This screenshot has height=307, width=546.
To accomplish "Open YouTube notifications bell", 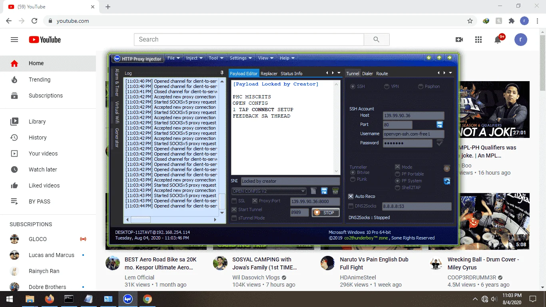I will pos(498,40).
